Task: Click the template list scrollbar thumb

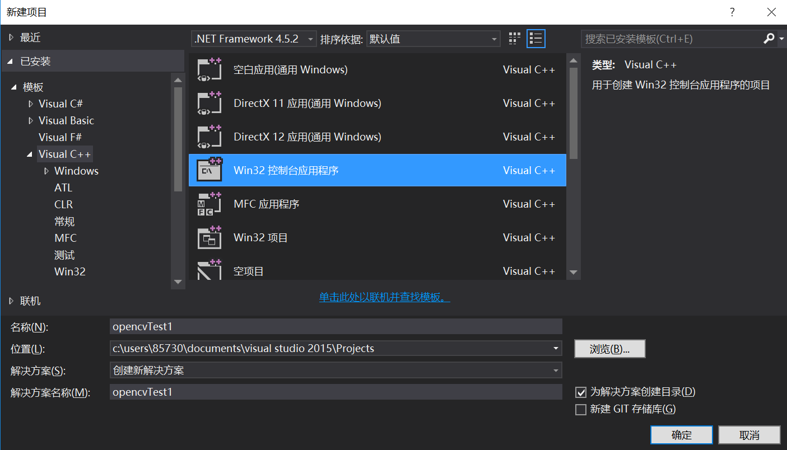Action: (x=573, y=113)
